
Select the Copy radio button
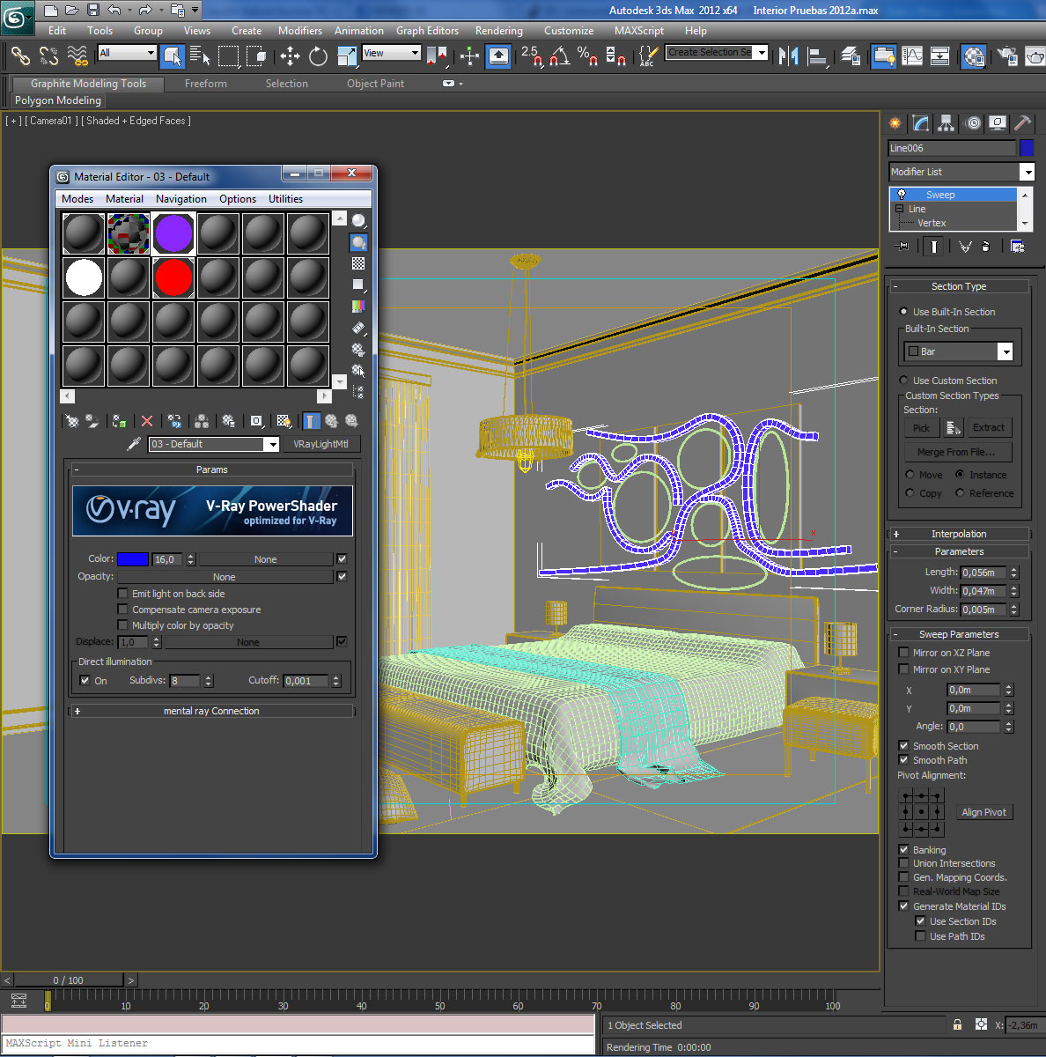pyautogui.click(x=910, y=492)
